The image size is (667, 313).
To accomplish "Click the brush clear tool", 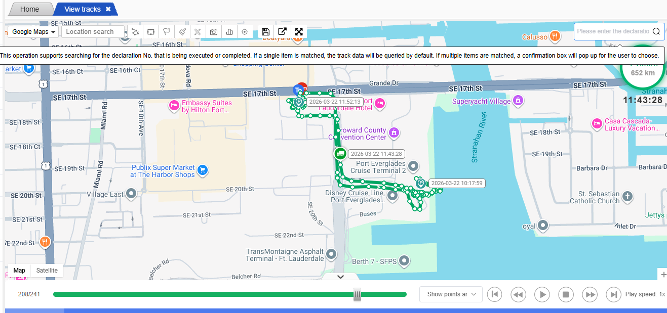I will 182,32.
